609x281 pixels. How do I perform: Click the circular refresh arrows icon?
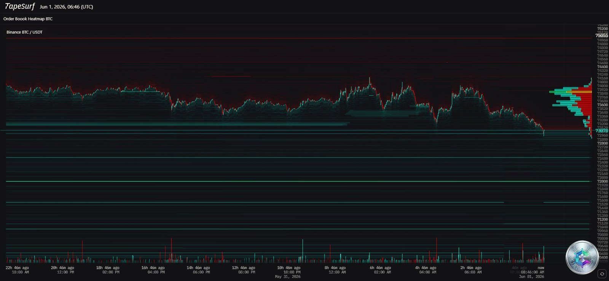coord(602,274)
